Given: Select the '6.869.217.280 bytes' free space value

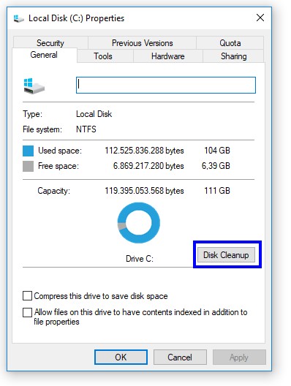Looking at the screenshot, I should (x=148, y=166).
